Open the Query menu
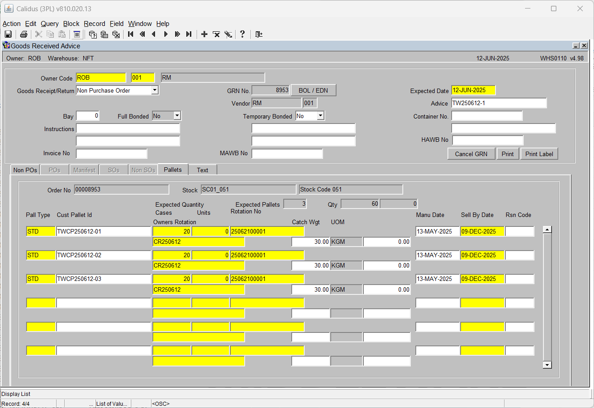The image size is (594, 408). click(x=50, y=24)
